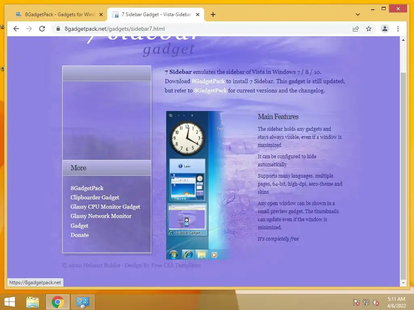The image size is (414, 310).
Task: Follow the 8GadgetPack link after Download
Action: pos(208,81)
